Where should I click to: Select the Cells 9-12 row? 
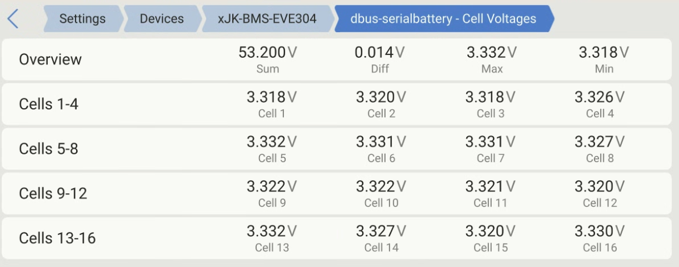click(x=53, y=194)
